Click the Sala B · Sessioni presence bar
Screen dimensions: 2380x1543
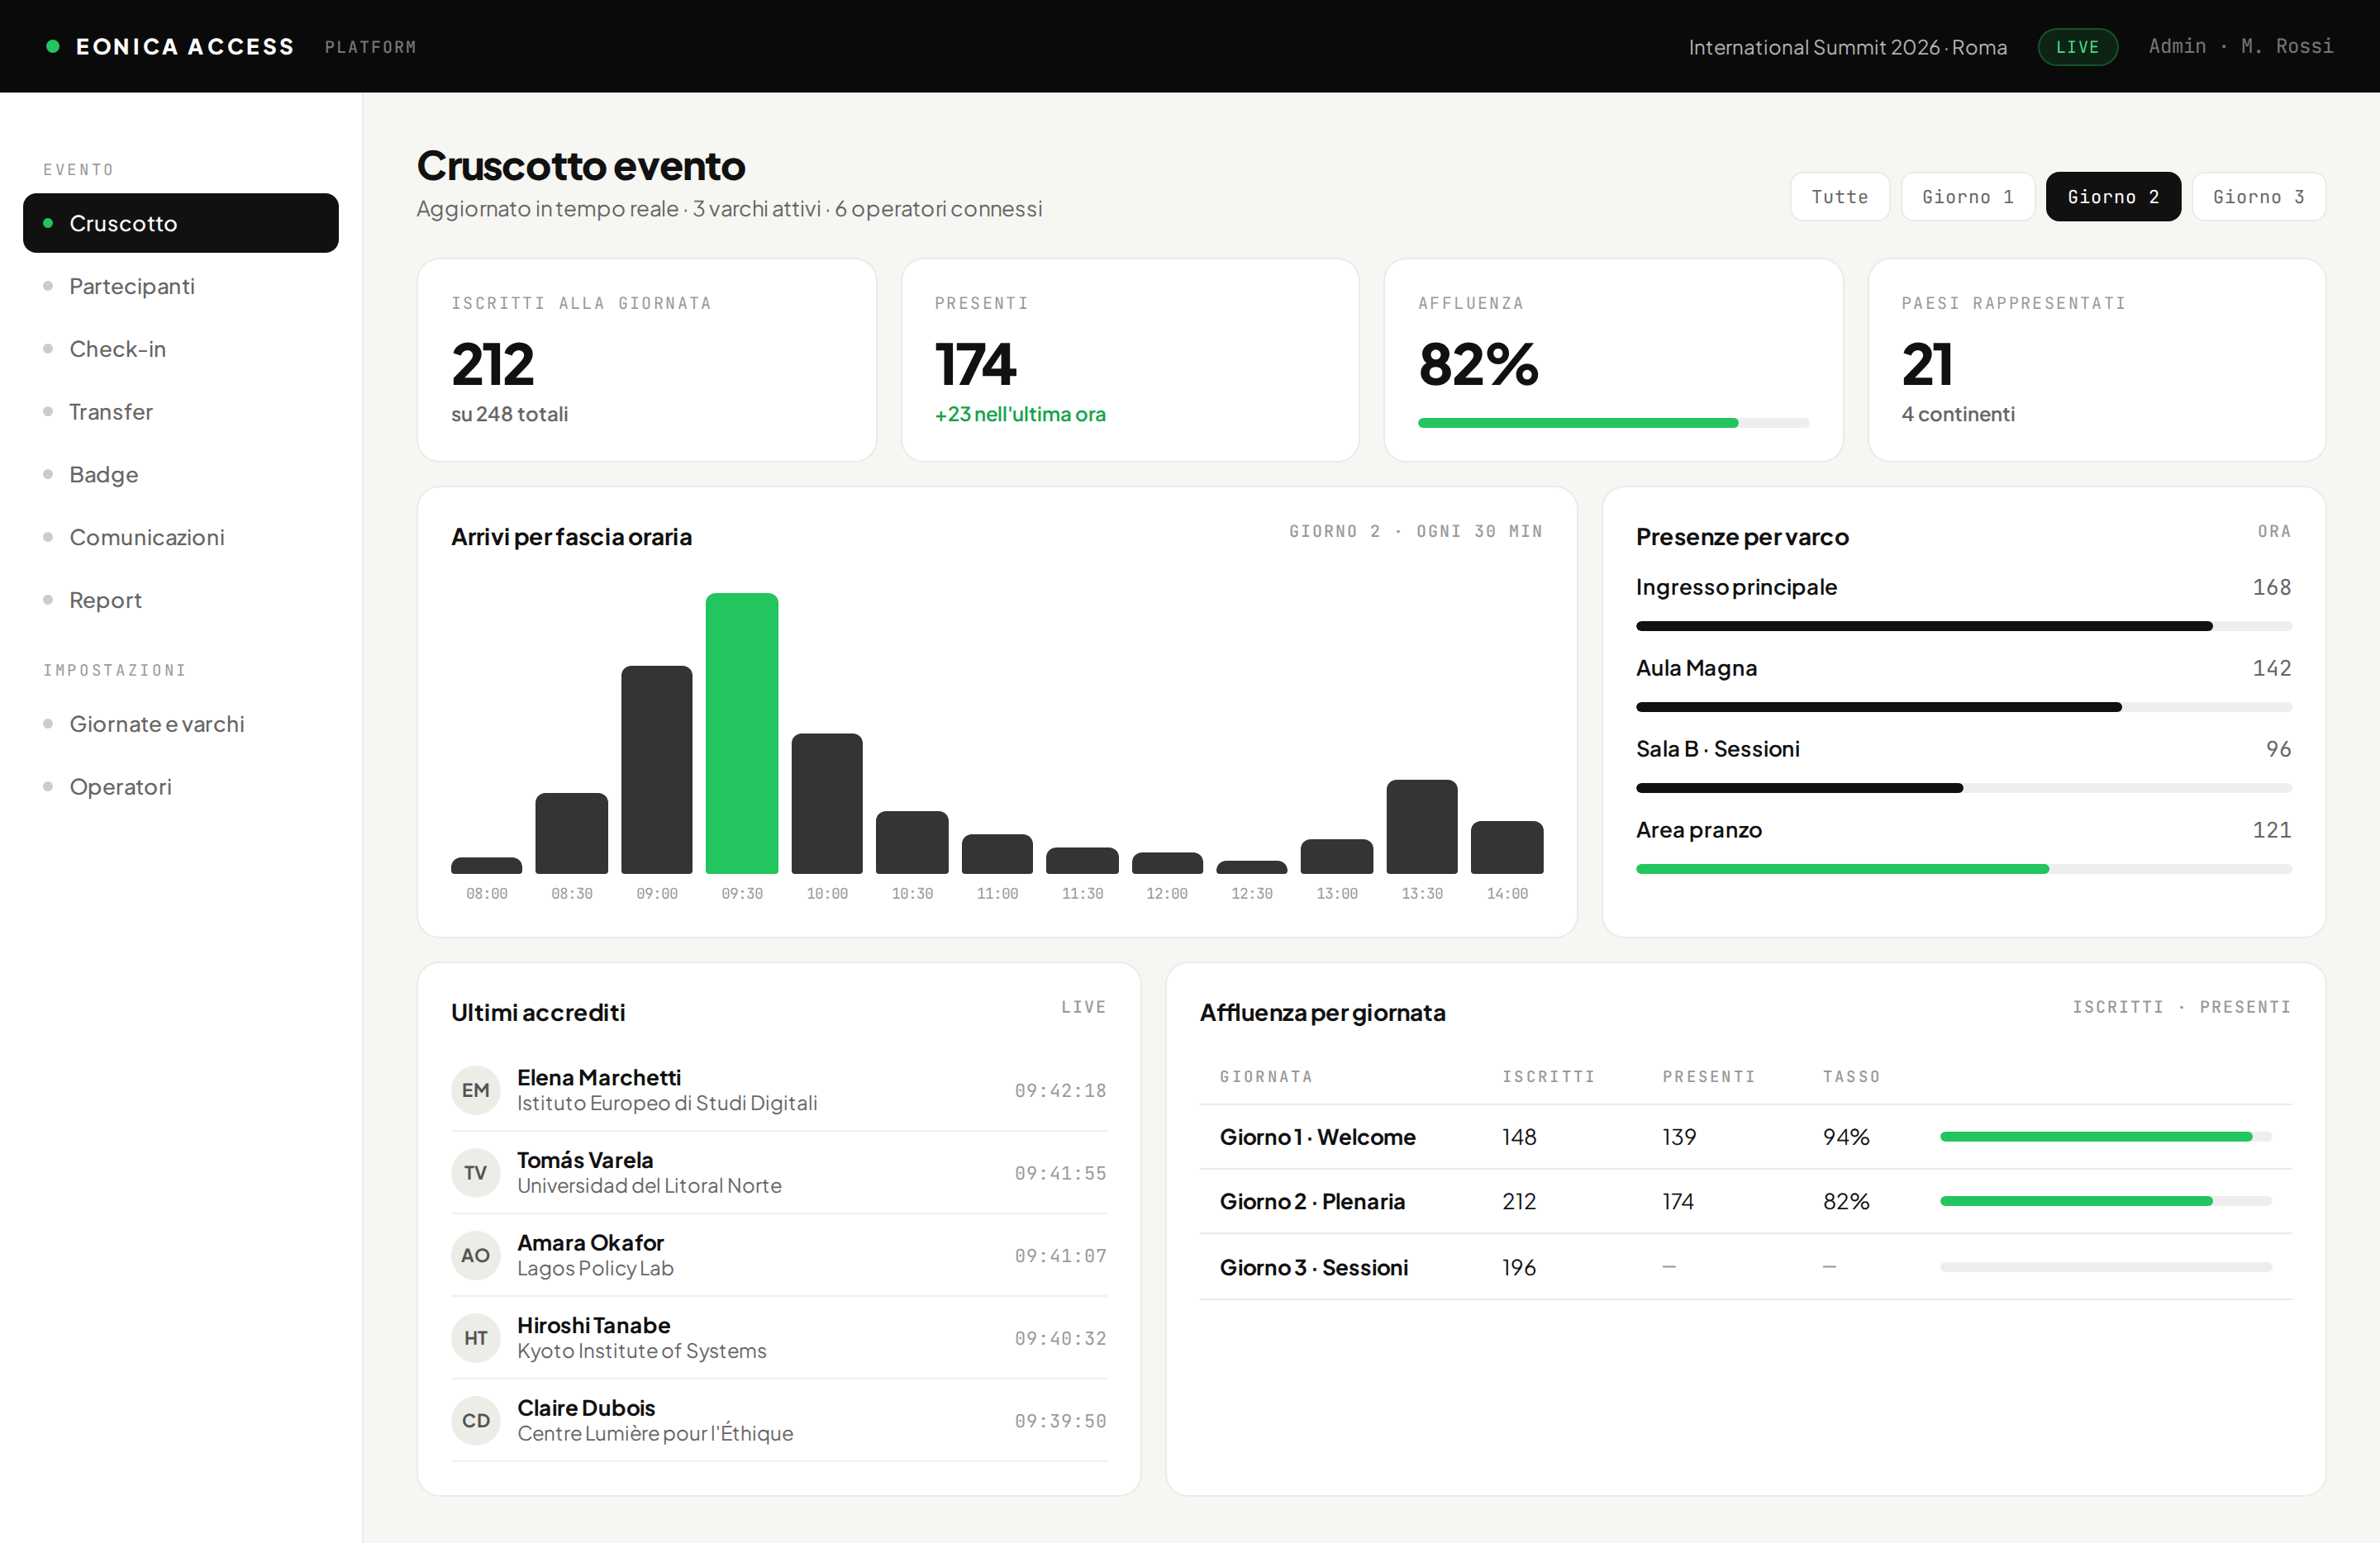(1963, 789)
